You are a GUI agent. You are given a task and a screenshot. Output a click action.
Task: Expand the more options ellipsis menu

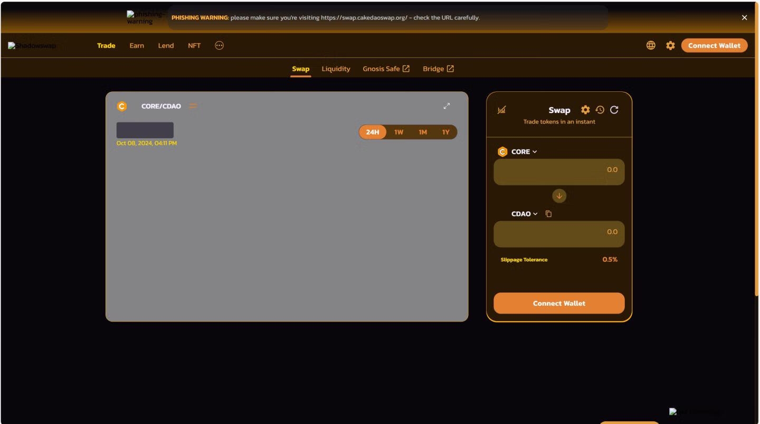220,45
